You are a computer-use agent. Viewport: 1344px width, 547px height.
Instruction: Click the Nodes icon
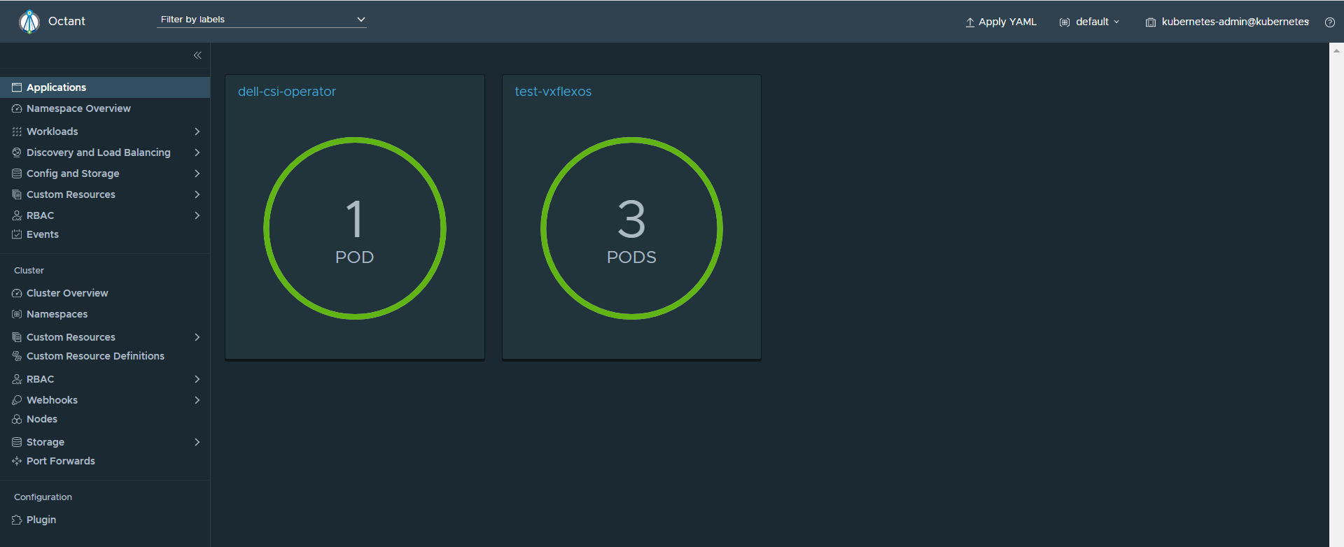click(17, 419)
